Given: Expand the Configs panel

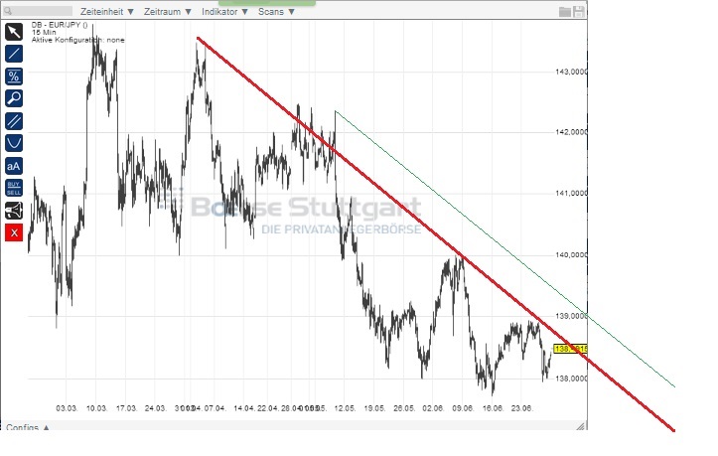Looking at the screenshot, I should tap(28, 427).
